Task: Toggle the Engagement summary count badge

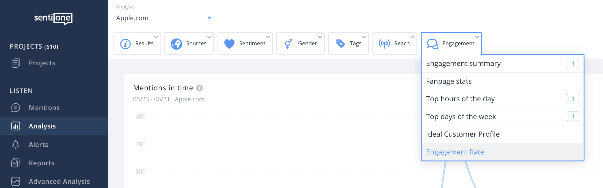Action: tap(573, 63)
